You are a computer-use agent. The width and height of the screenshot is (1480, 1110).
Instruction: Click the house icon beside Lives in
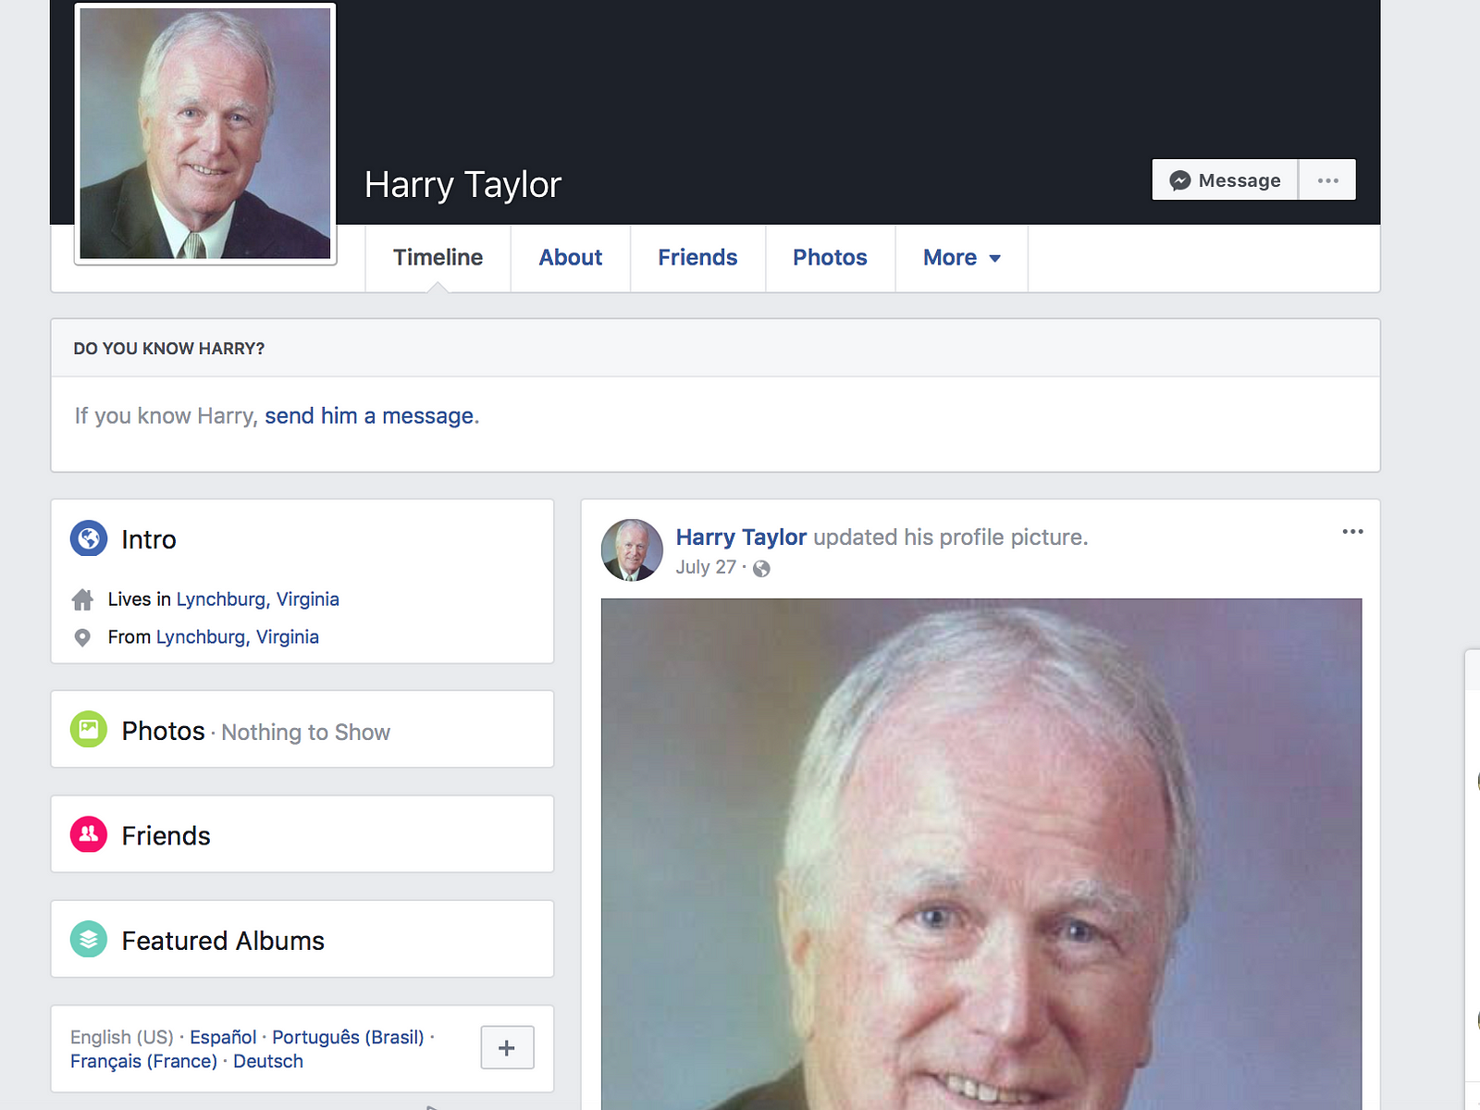[82, 599]
